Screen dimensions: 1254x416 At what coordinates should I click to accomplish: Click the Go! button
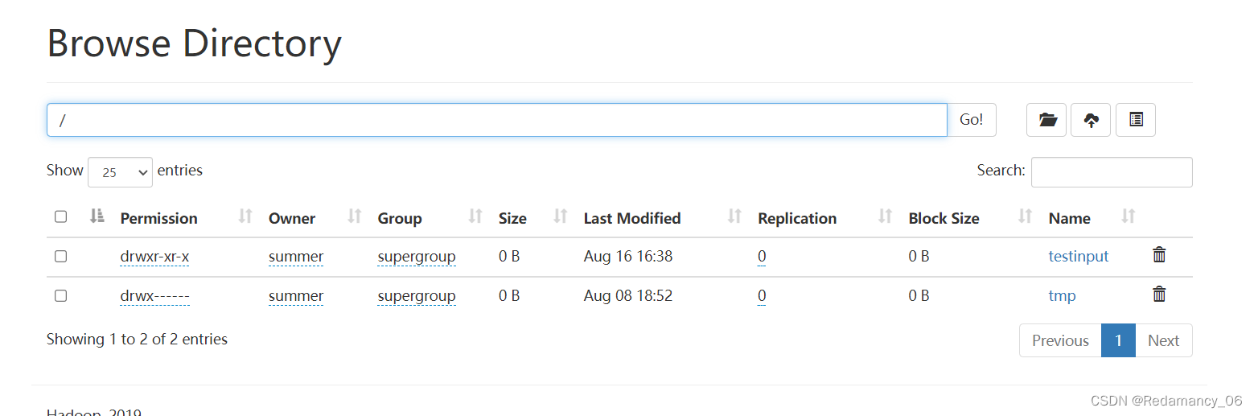972,120
